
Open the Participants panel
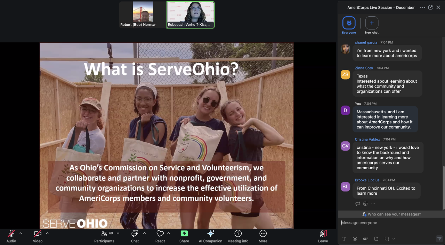(x=104, y=236)
